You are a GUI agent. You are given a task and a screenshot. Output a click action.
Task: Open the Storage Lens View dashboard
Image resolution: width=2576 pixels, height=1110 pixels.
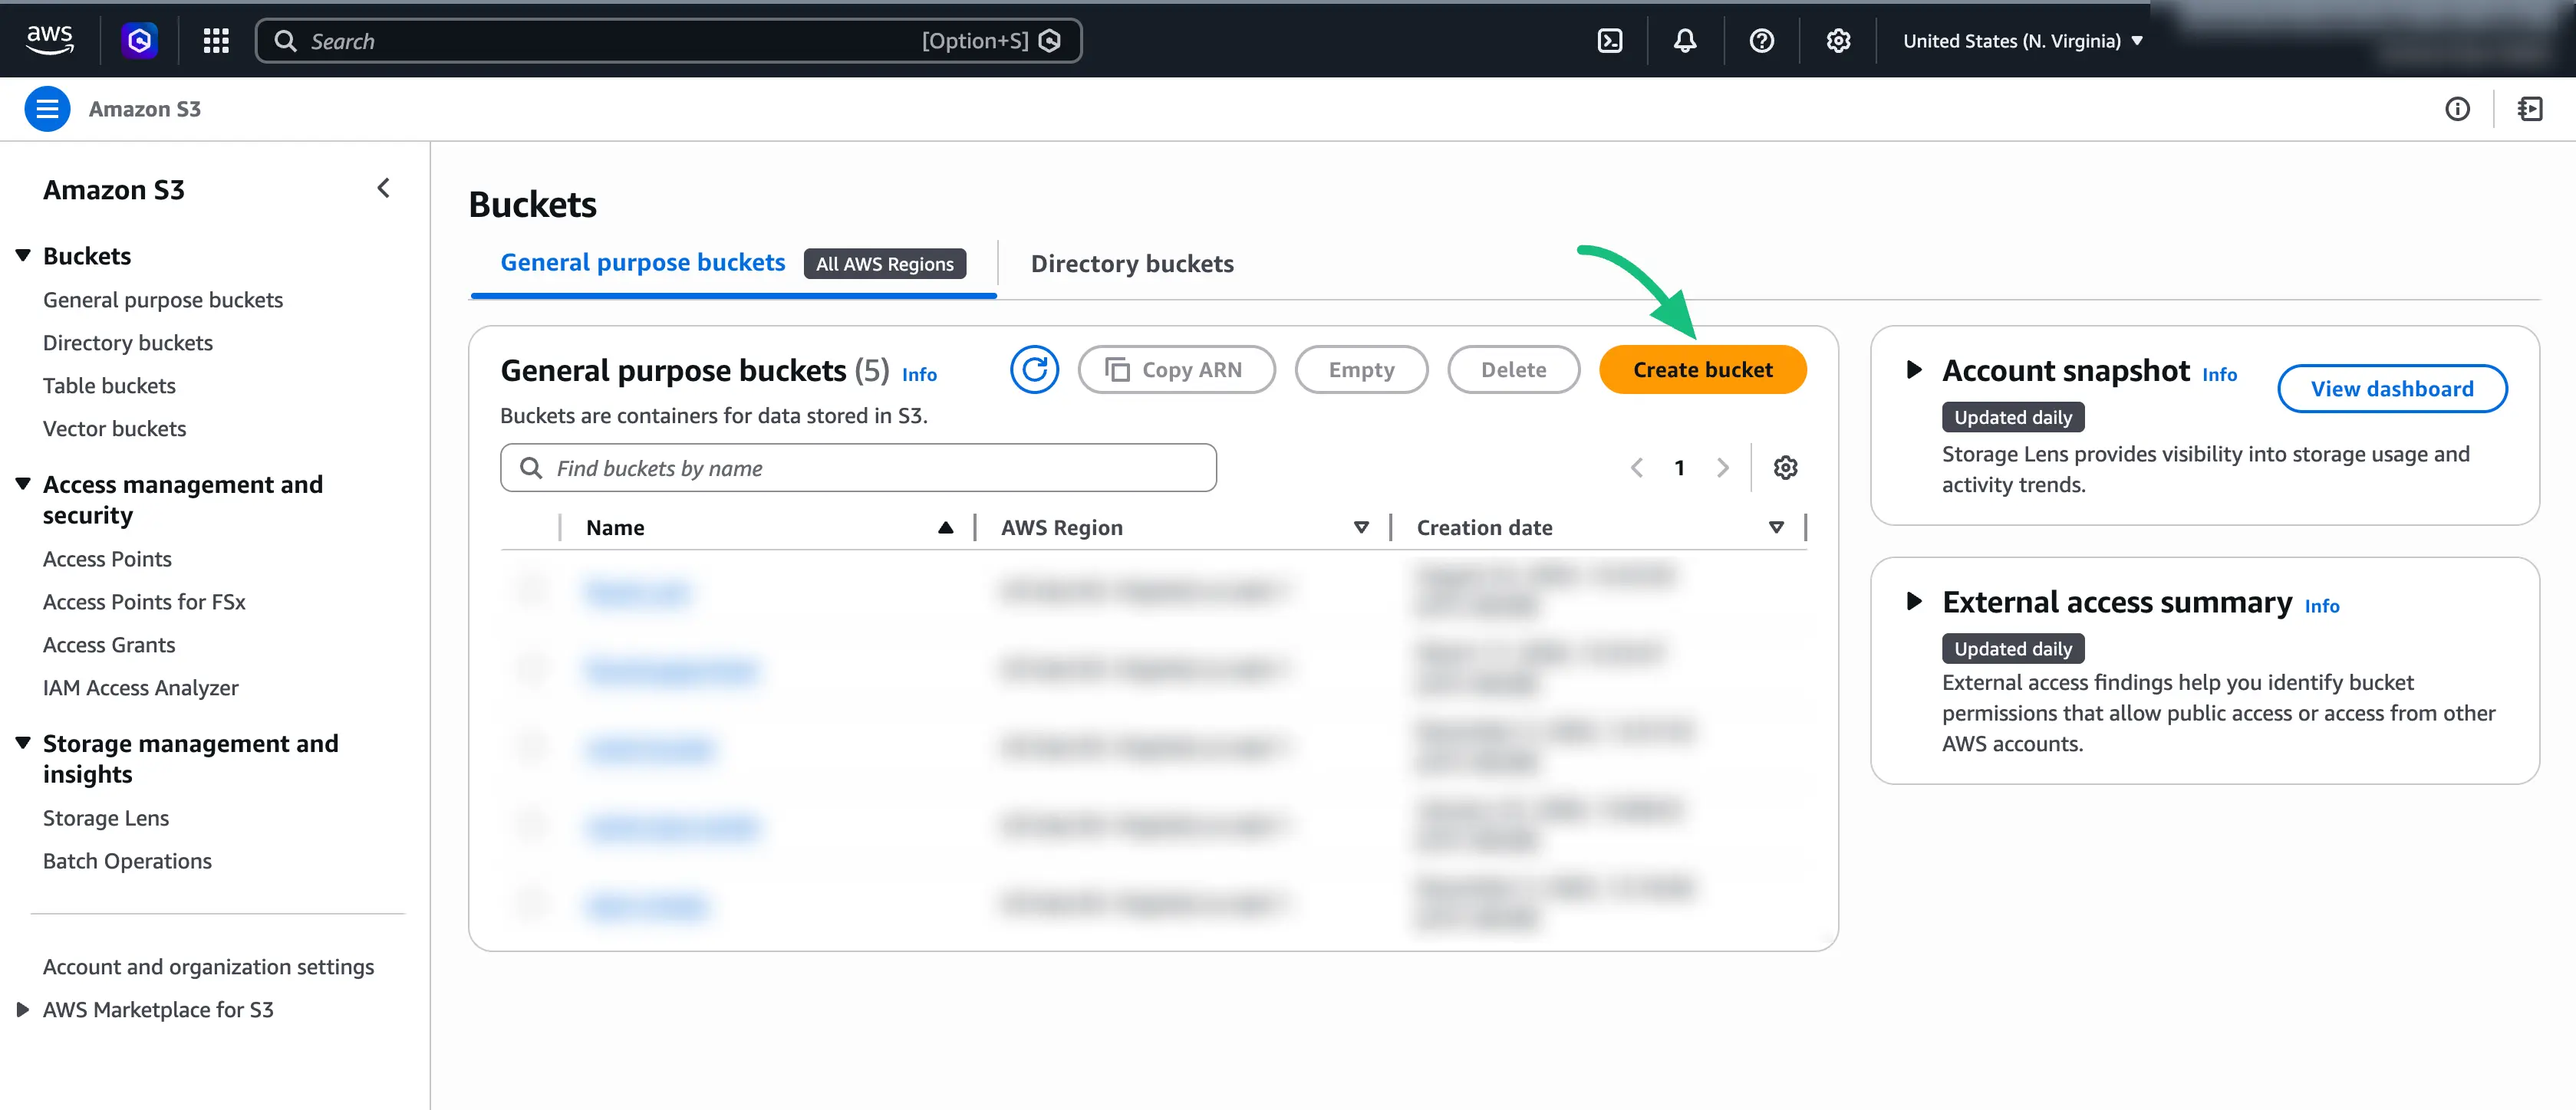(x=2392, y=389)
